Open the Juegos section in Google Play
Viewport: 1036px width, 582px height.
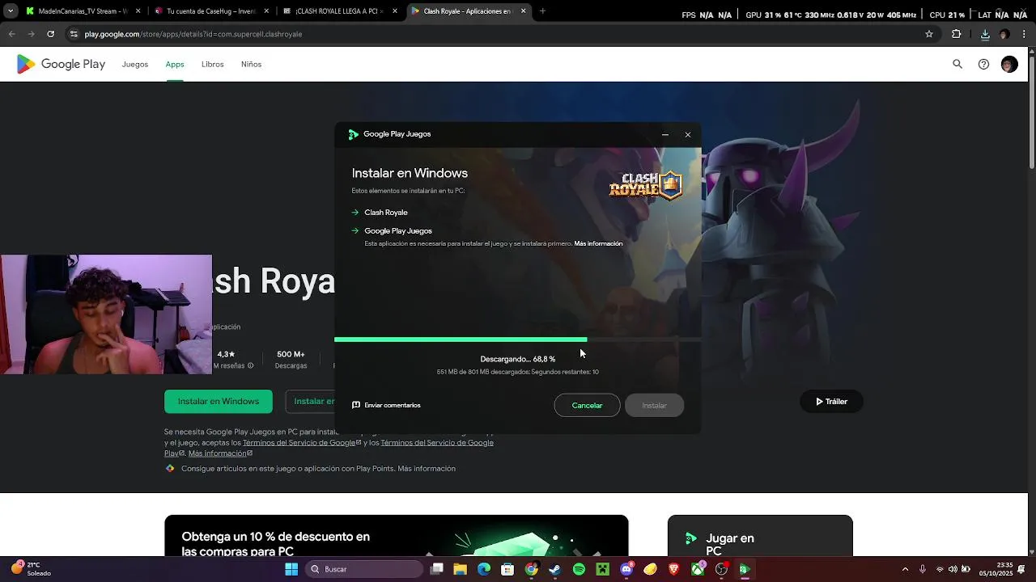coord(135,64)
